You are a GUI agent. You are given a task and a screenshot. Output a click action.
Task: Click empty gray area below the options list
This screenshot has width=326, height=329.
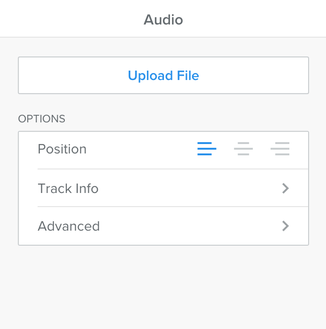[x=163, y=287]
